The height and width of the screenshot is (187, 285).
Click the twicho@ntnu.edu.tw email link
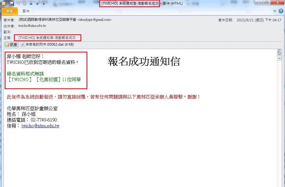[x=40, y=126]
